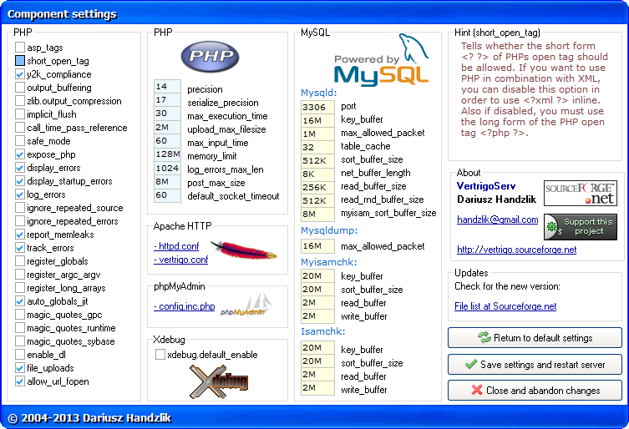This screenshot has height=429, width=629.
Task: Edit the Mysqld key_buffer 16M field
Action: 317,121
